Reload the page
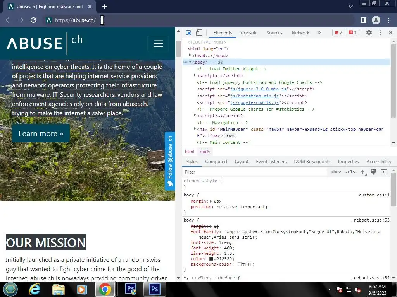Screen dimensions: 397x297 tap(33, 20)
